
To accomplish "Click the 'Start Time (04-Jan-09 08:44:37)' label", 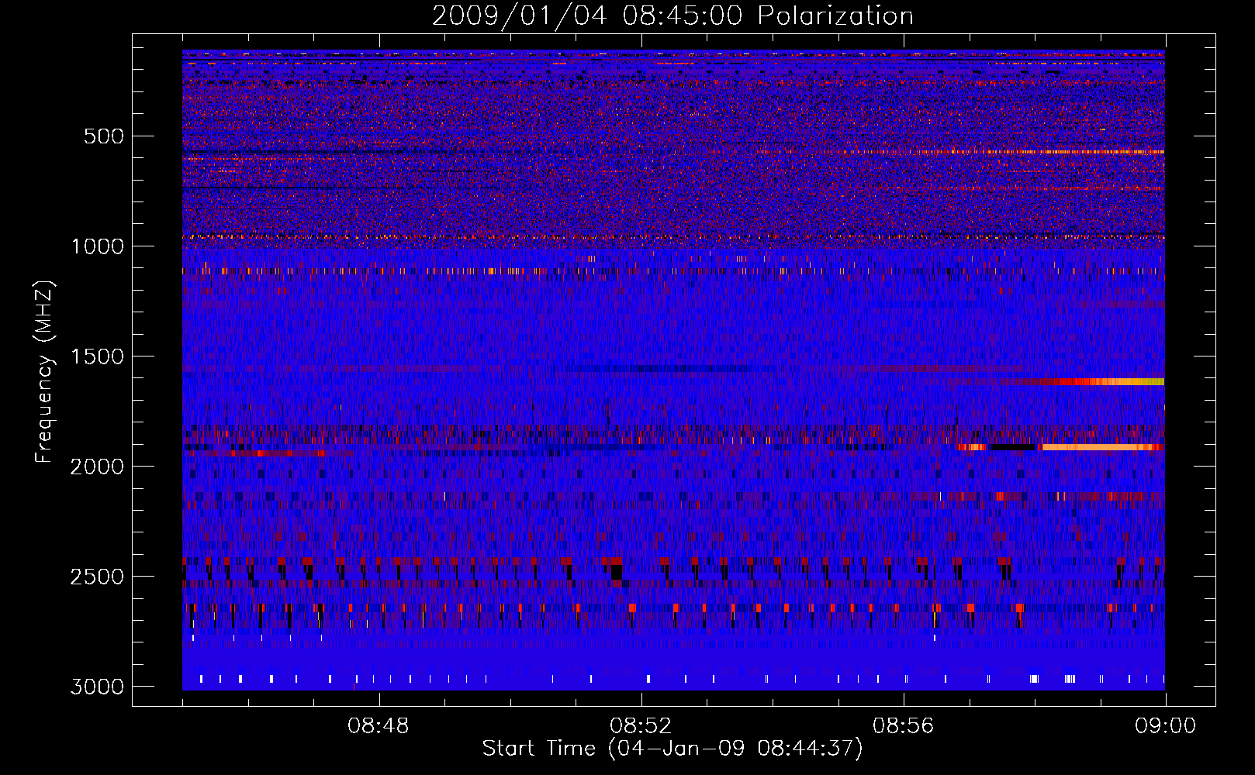I will (672, 749).
